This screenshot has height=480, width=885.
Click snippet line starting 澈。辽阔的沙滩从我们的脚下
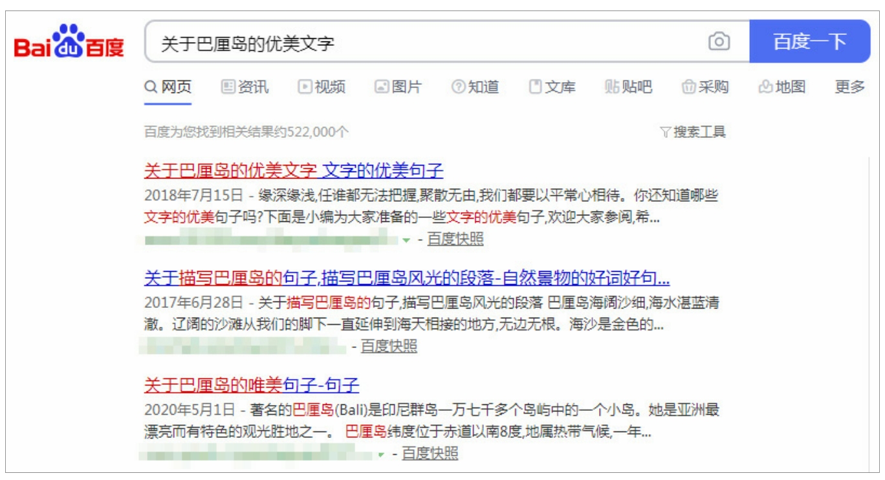[x=404, y=325]
